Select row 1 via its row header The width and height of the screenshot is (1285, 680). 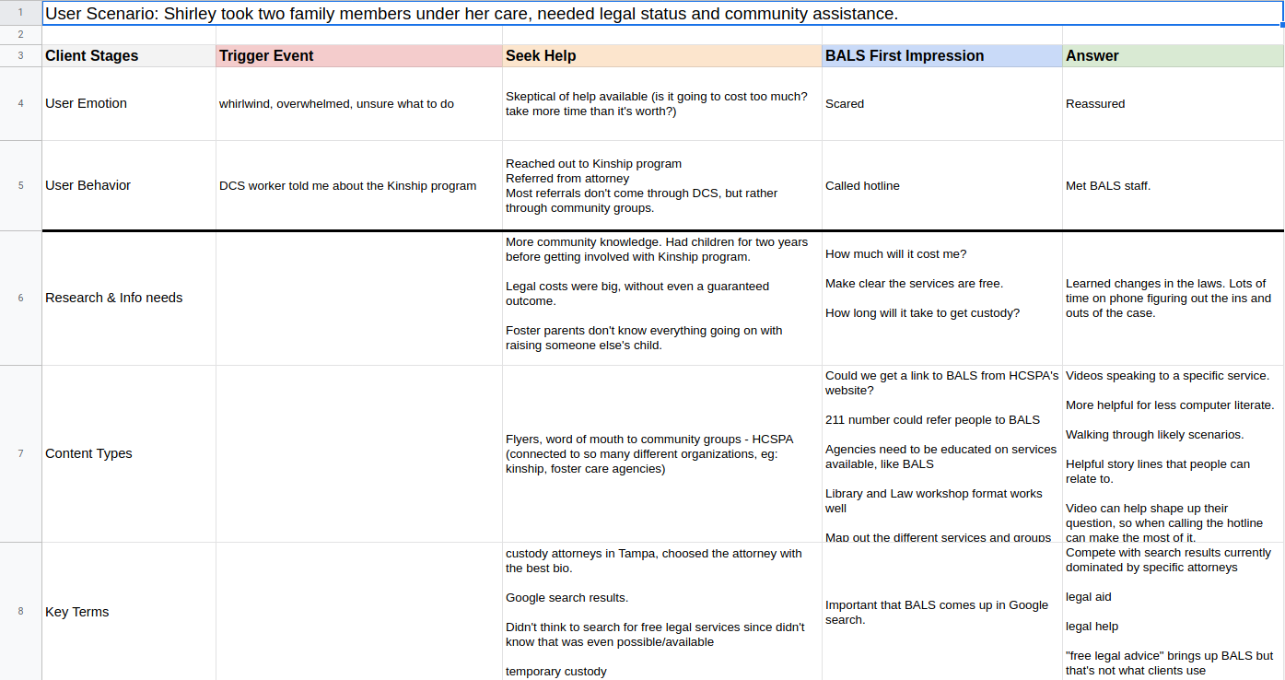[20, 13]
